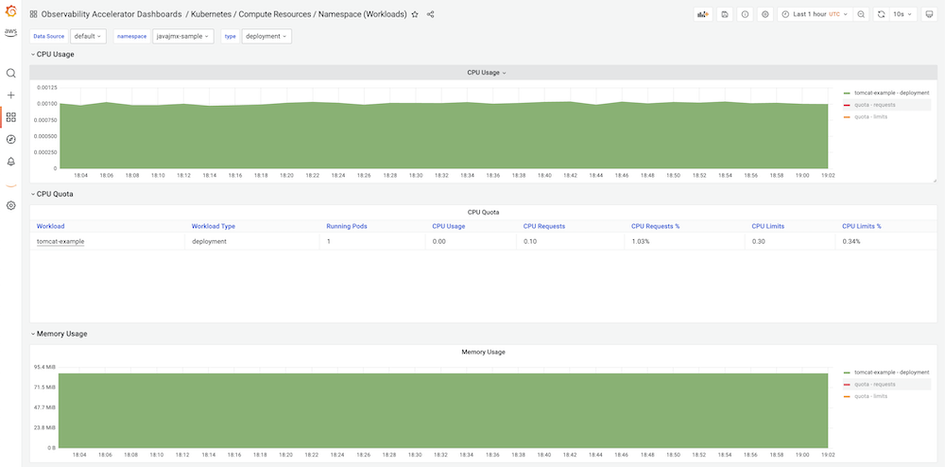The image size is (945, 467).
Task: Click the Create plus icon
Action: (10, 95)
